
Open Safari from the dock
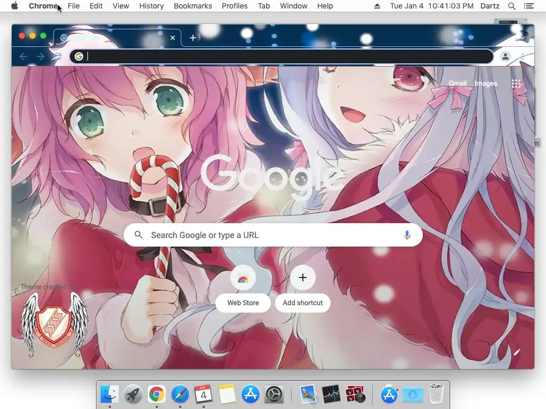[x=180, y=395]
